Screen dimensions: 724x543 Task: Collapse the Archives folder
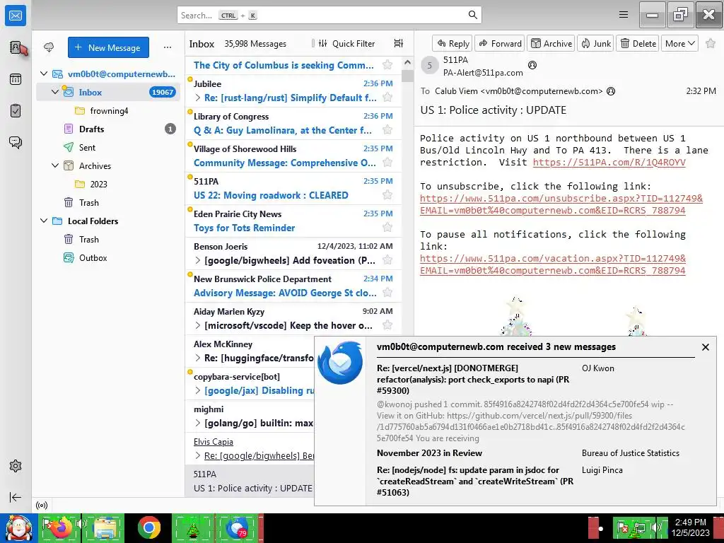55,165
